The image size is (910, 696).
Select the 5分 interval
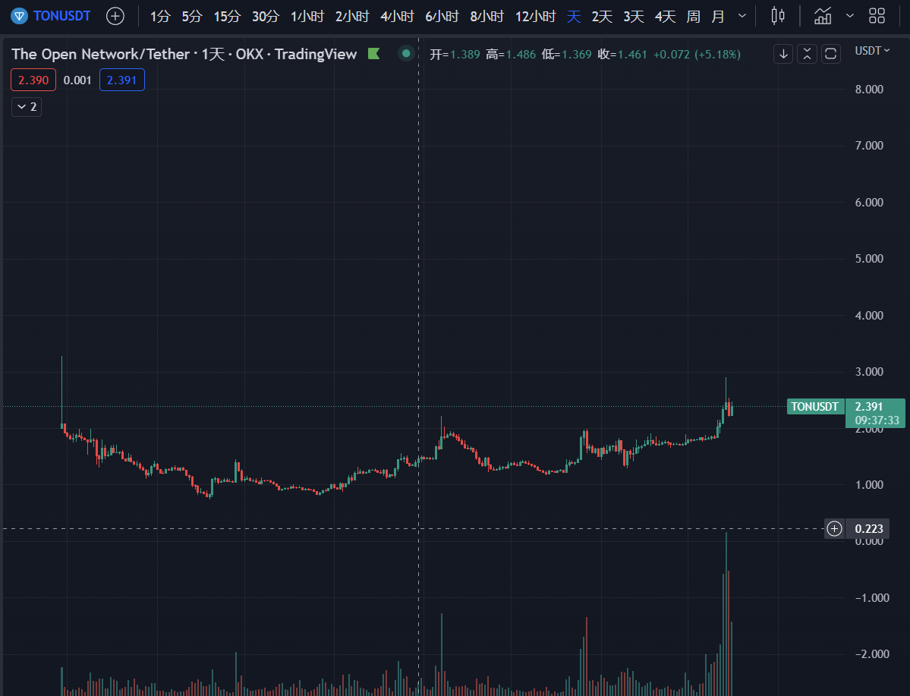pos(191,16)
